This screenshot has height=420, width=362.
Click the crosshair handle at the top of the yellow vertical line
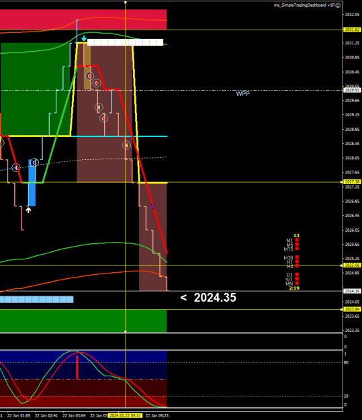(x=126, y=3)
